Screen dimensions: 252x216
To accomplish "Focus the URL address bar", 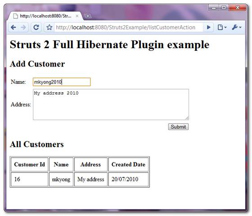I will point(129,27).
